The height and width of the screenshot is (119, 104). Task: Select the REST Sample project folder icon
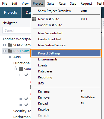click(x=10, y=51)
